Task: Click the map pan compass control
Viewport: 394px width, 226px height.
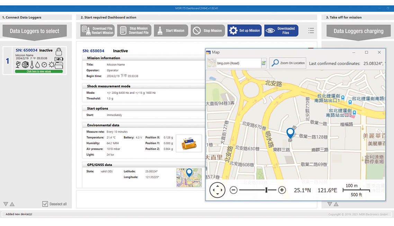Action: [x=217, y=190]
